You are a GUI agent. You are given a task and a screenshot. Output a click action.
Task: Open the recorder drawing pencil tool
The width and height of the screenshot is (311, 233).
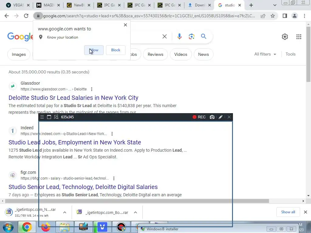click(220, 117)
